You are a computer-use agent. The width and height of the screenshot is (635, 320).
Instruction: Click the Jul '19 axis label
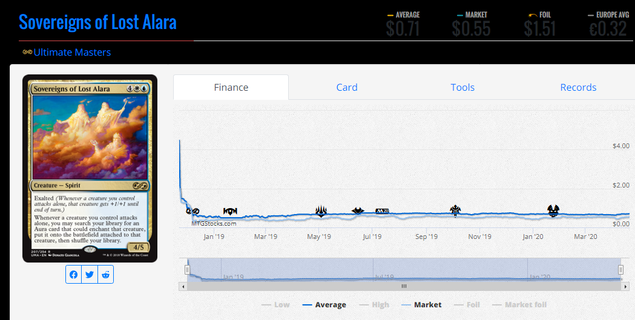pyautogui.click(x=372, y=237)
